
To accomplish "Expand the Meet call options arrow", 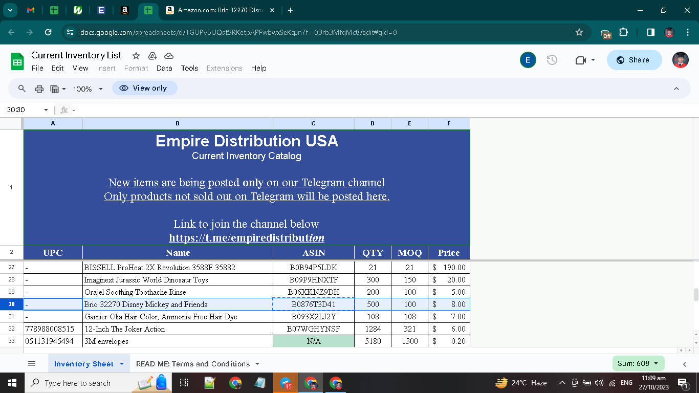I will 593,60.
